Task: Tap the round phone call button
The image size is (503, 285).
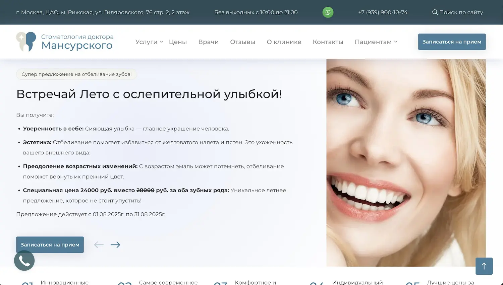Action: pyautogui.click(x=24, y=260)
